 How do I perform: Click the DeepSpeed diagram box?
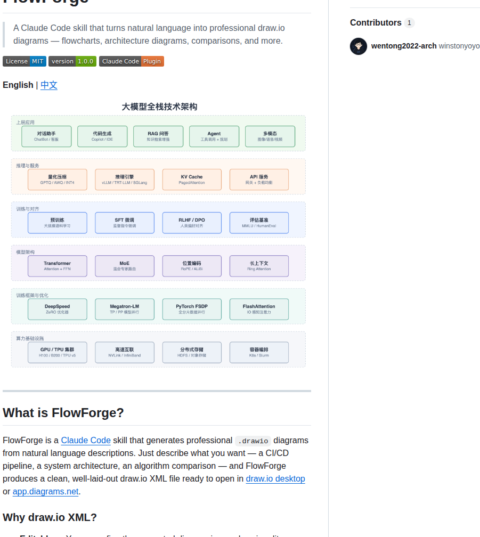click(57, 309)
